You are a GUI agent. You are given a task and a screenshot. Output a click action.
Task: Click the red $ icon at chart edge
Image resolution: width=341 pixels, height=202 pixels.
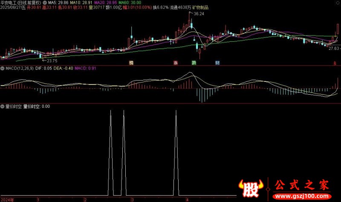(x=335, y=63)
